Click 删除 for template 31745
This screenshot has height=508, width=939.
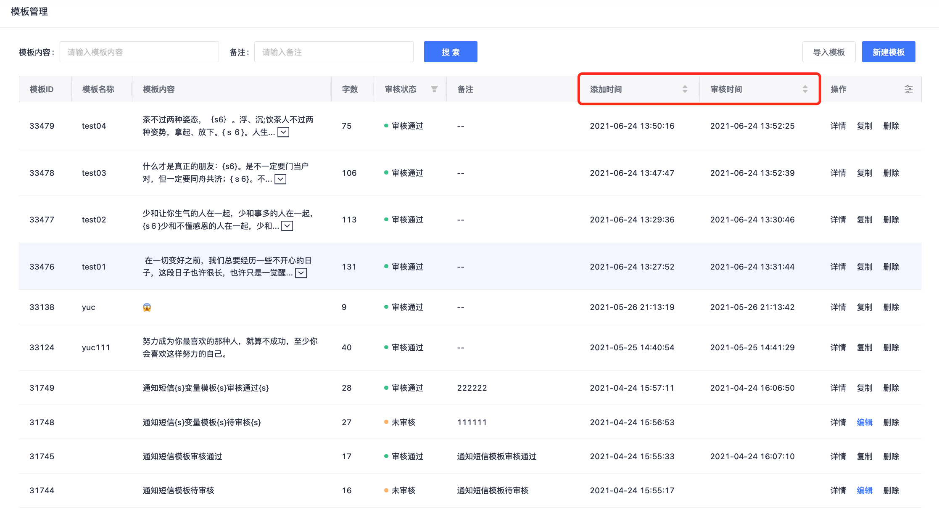click(891, 456)
